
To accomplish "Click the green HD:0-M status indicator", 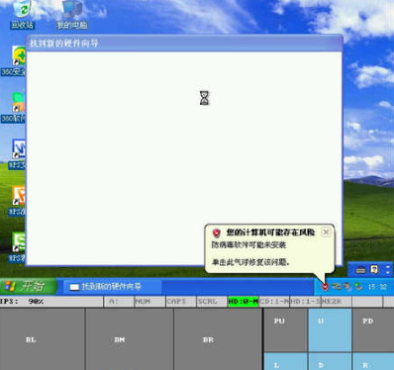I will 243,302.
